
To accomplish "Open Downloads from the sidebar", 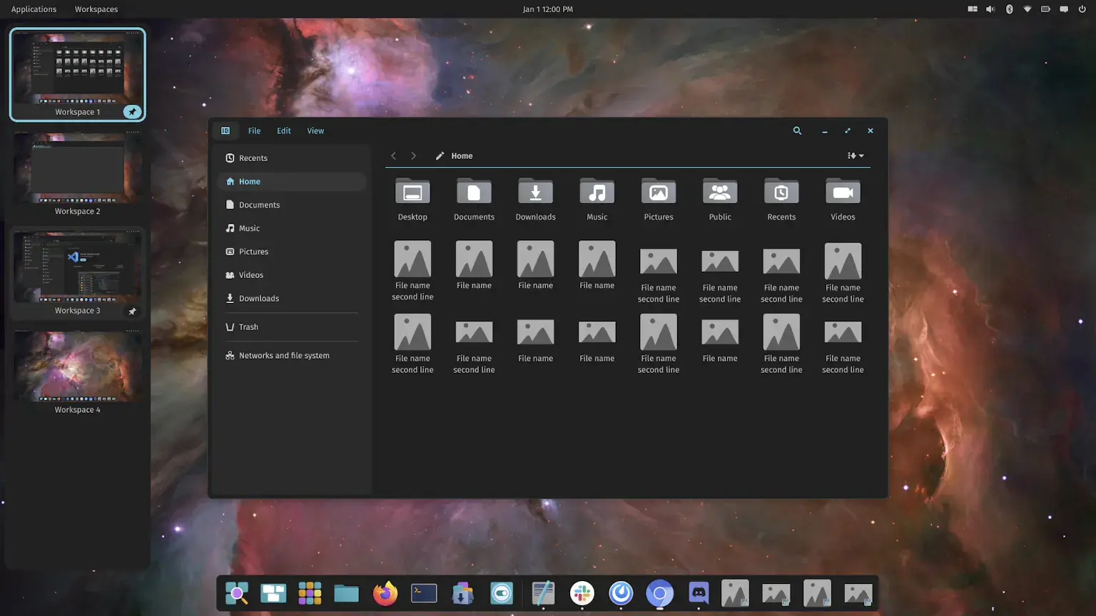I will [258, 298].
